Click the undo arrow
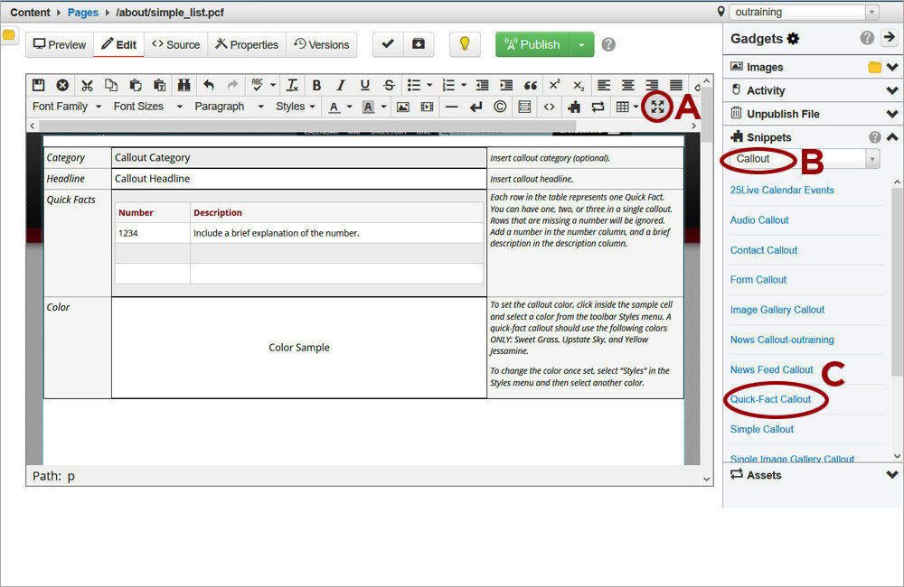The image size is (904, 587). (x=209, y=85)
